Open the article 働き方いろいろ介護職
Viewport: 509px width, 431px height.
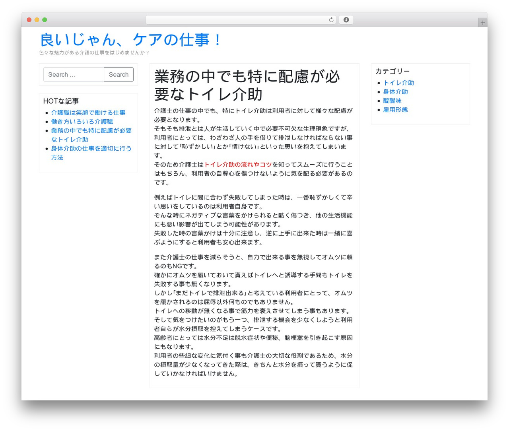coord(82,122)
